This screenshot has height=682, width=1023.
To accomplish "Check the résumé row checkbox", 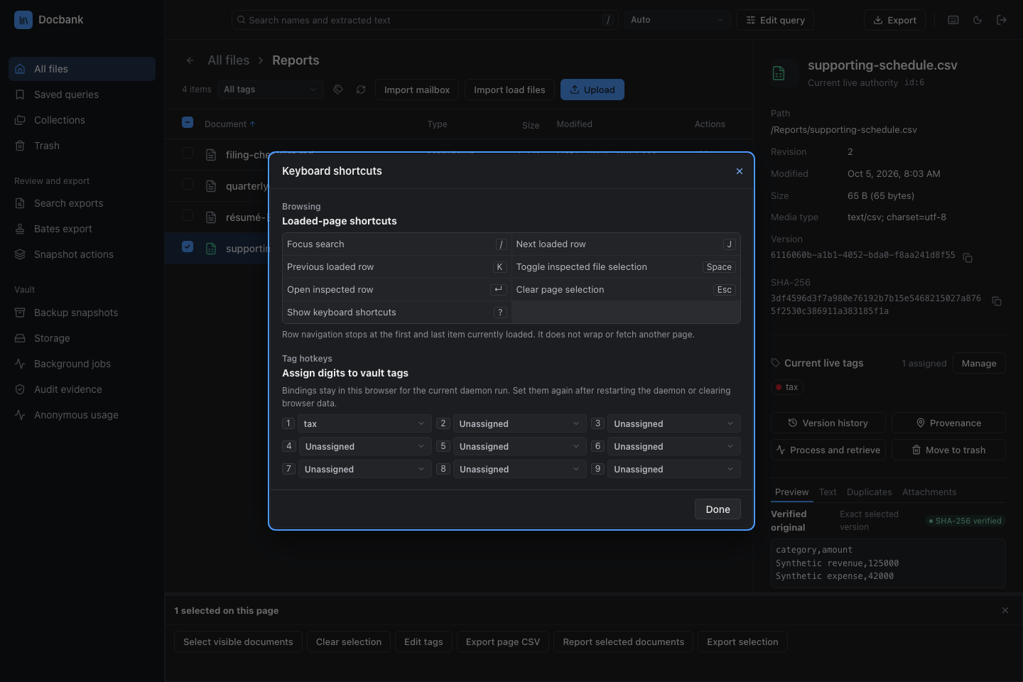I will click(x=188, y=215).
